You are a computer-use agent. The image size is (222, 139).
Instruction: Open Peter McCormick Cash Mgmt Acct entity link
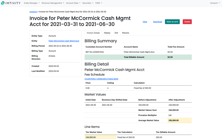64,41
